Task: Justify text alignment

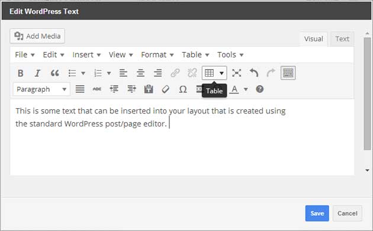Action: (80, 89)
